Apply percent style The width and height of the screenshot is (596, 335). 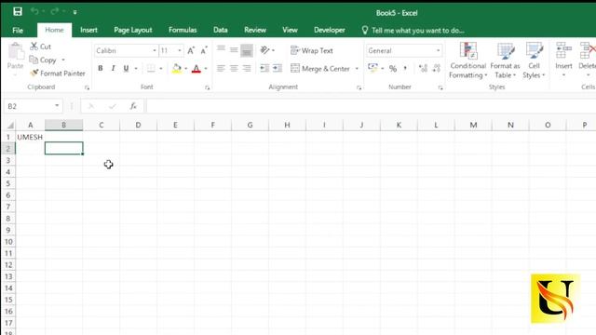pos(393,68)
